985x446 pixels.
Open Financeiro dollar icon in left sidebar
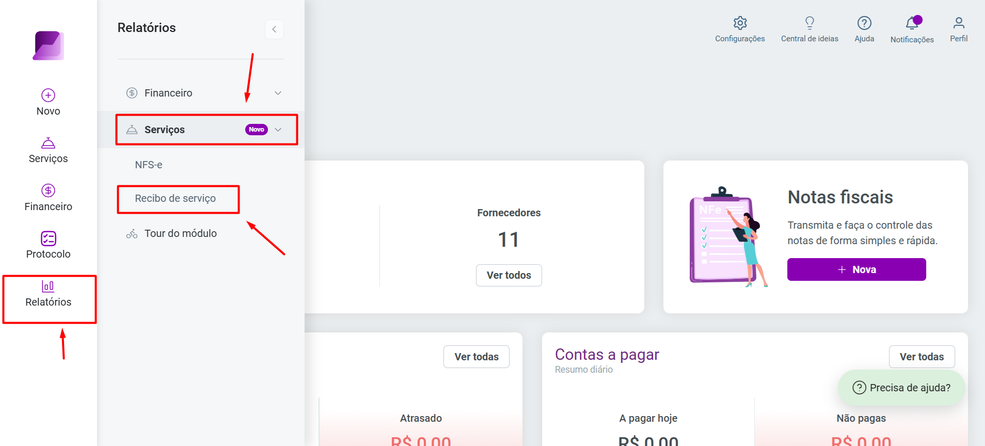tap(49, 190)
